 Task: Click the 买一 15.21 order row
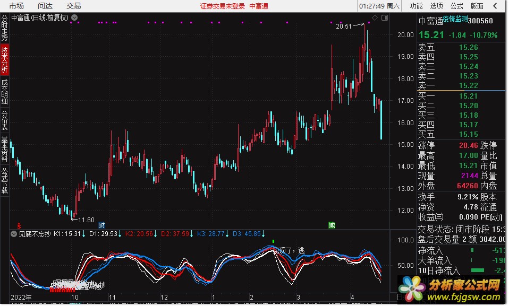(x=461, y=97)
